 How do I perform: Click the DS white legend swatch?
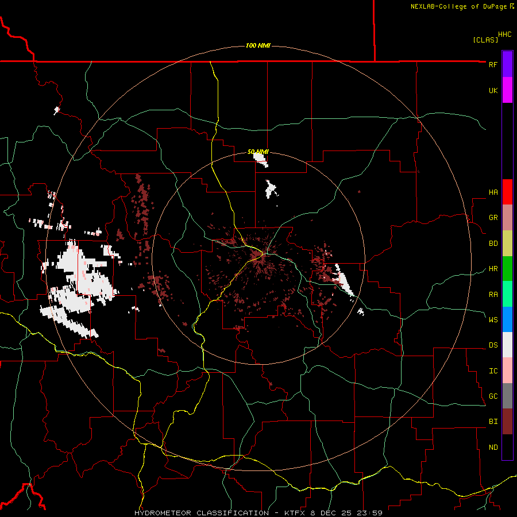pos(507,345)
